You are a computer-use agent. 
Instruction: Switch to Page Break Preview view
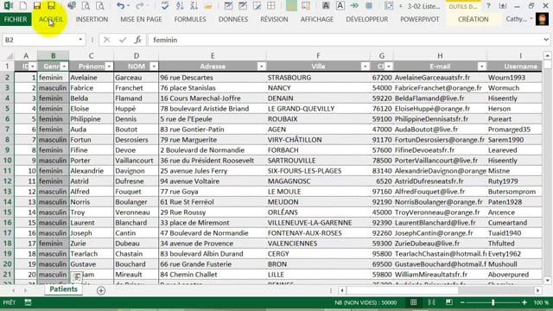449,302
